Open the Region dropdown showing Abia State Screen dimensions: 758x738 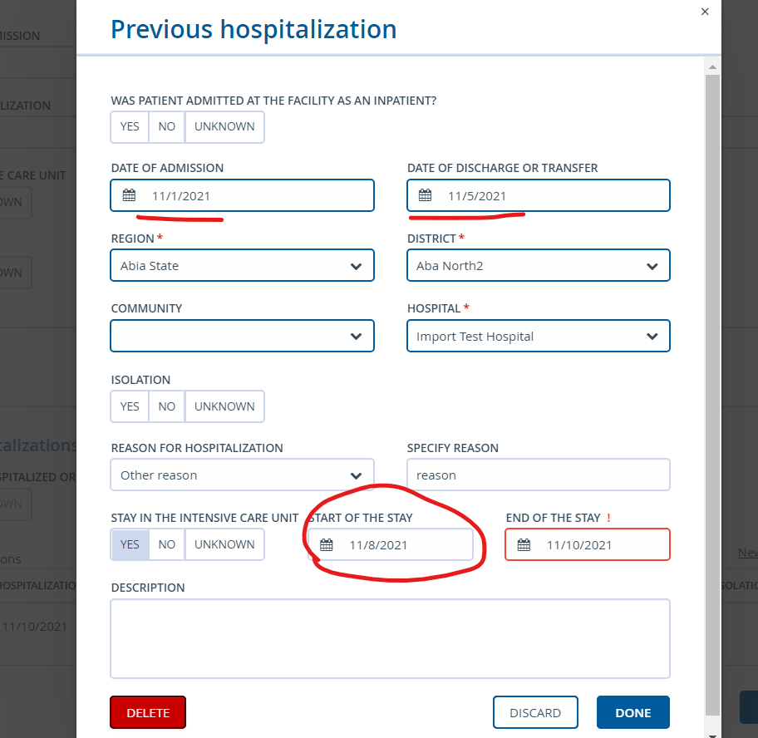(x=242, y=265)
